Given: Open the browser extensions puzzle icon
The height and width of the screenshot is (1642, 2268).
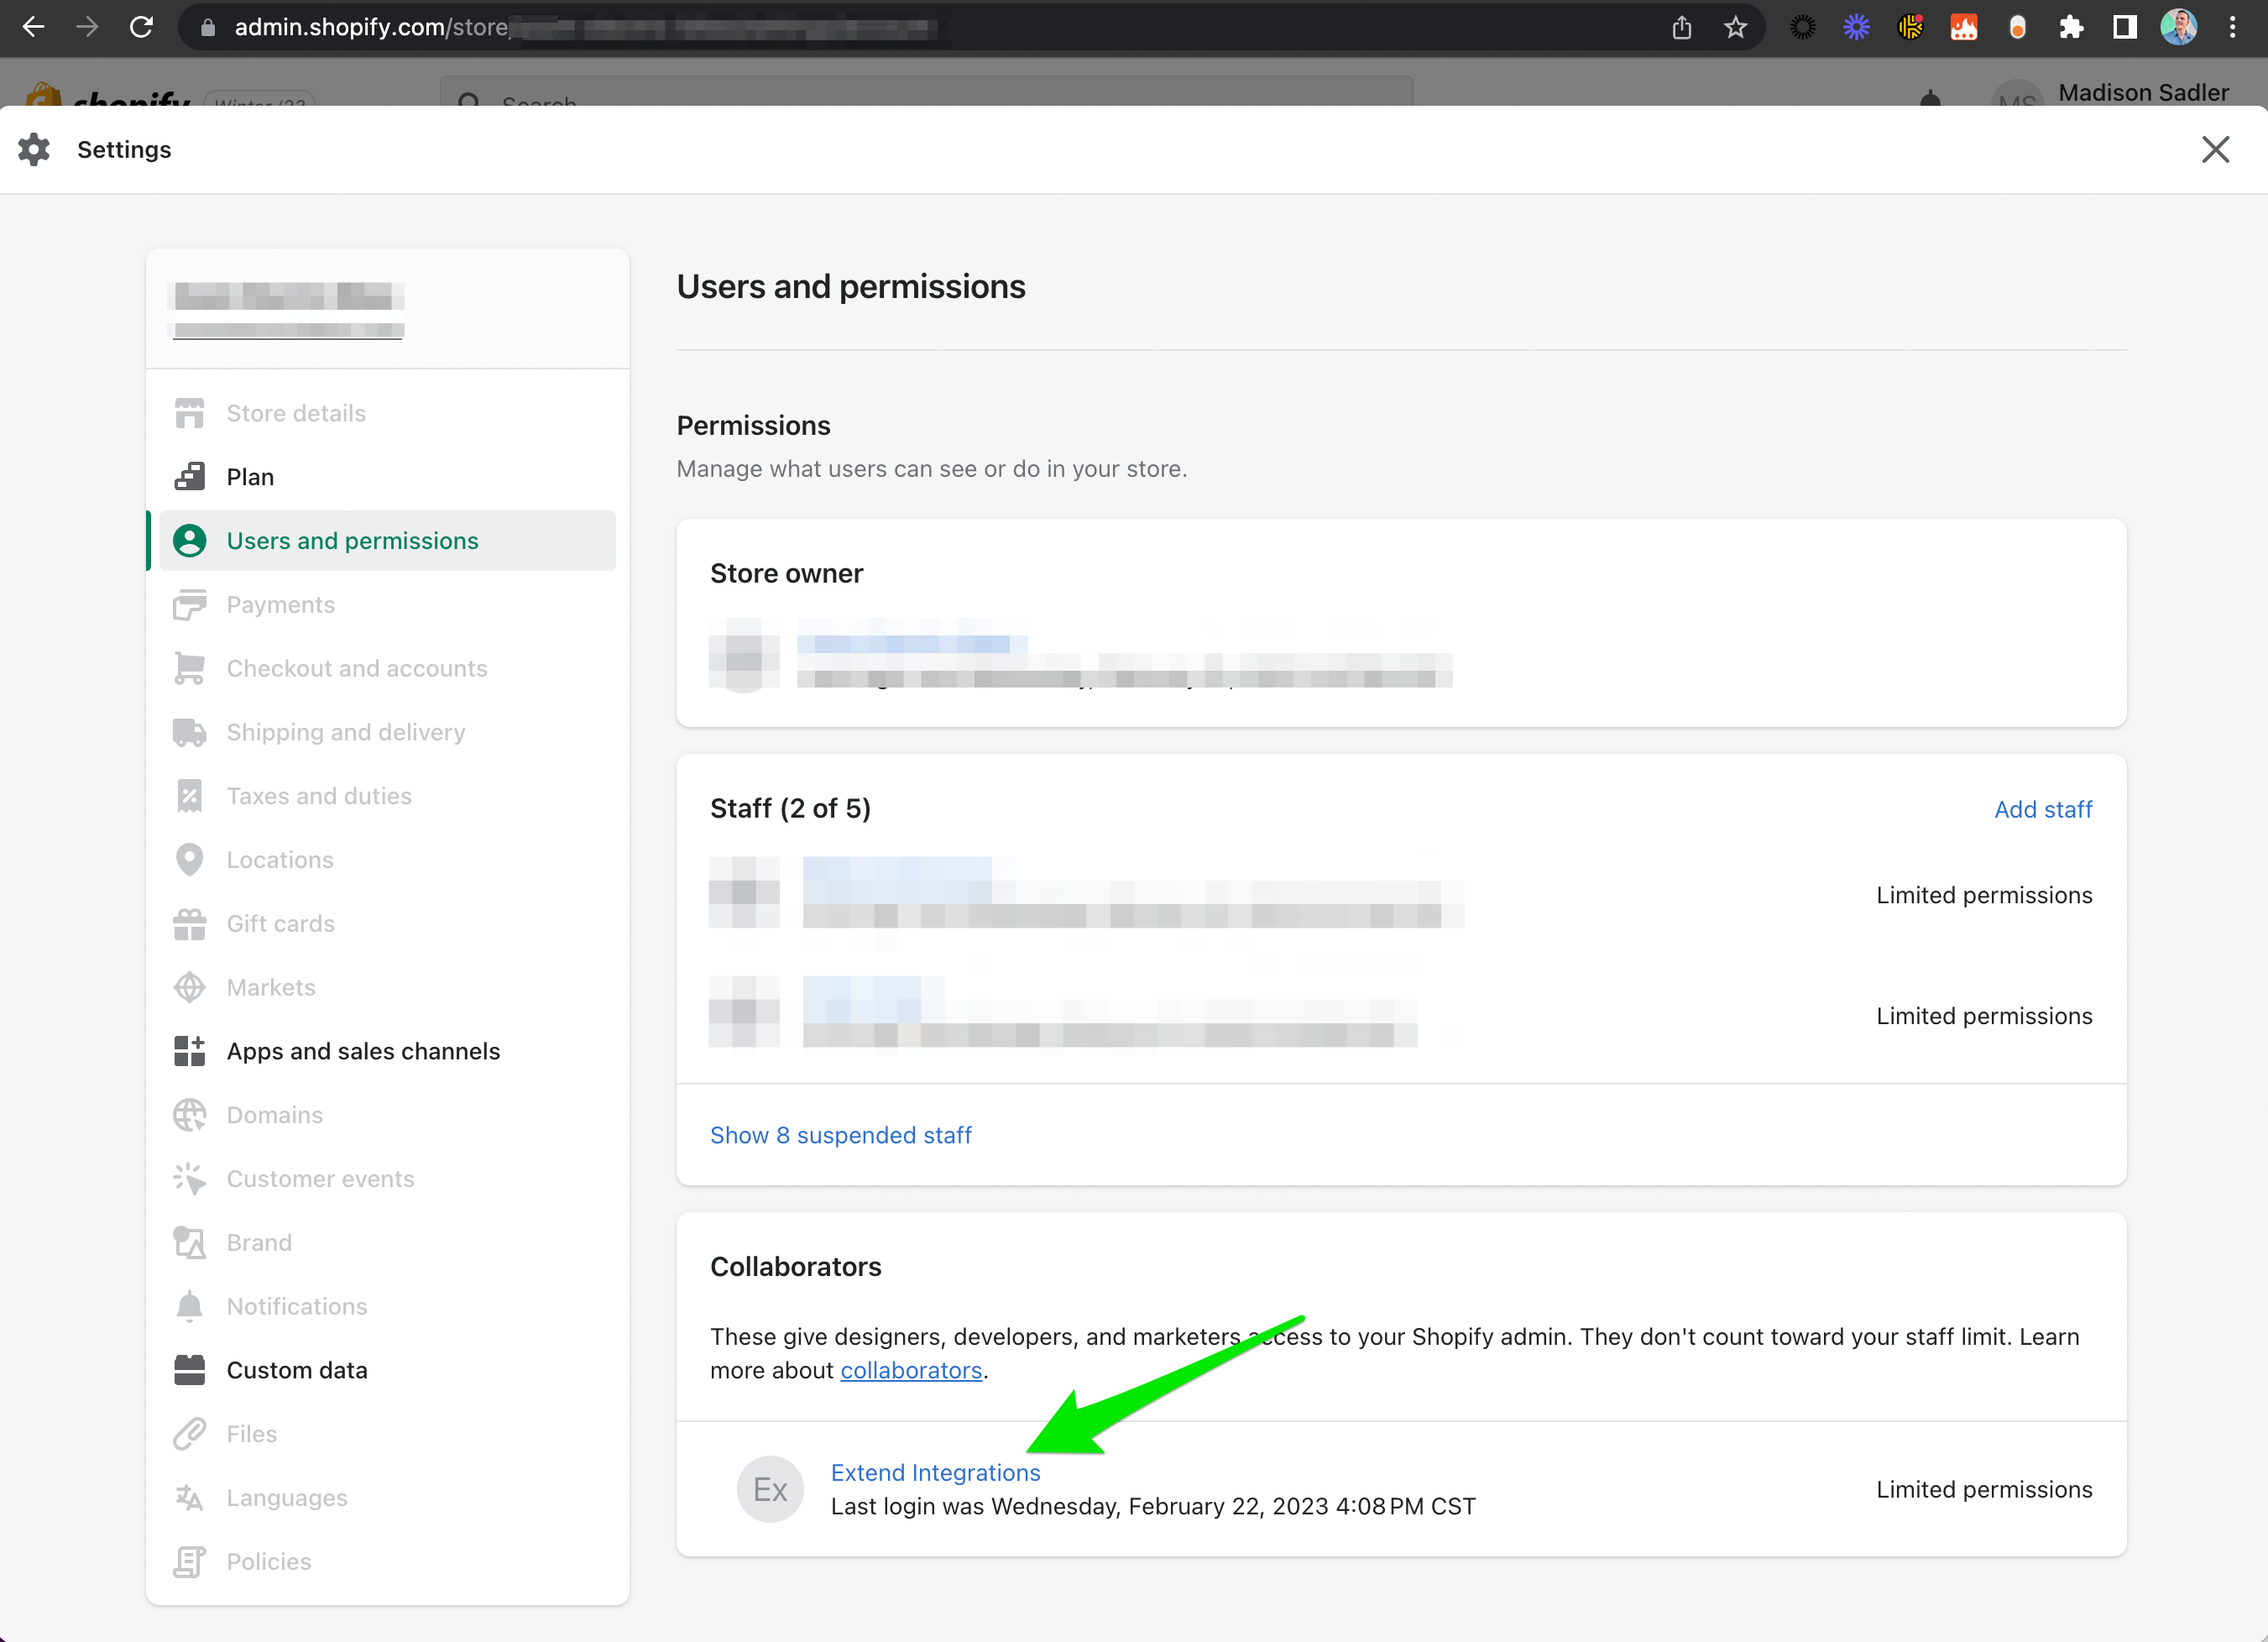Looking at the screenshot, I should [2071, 27].
